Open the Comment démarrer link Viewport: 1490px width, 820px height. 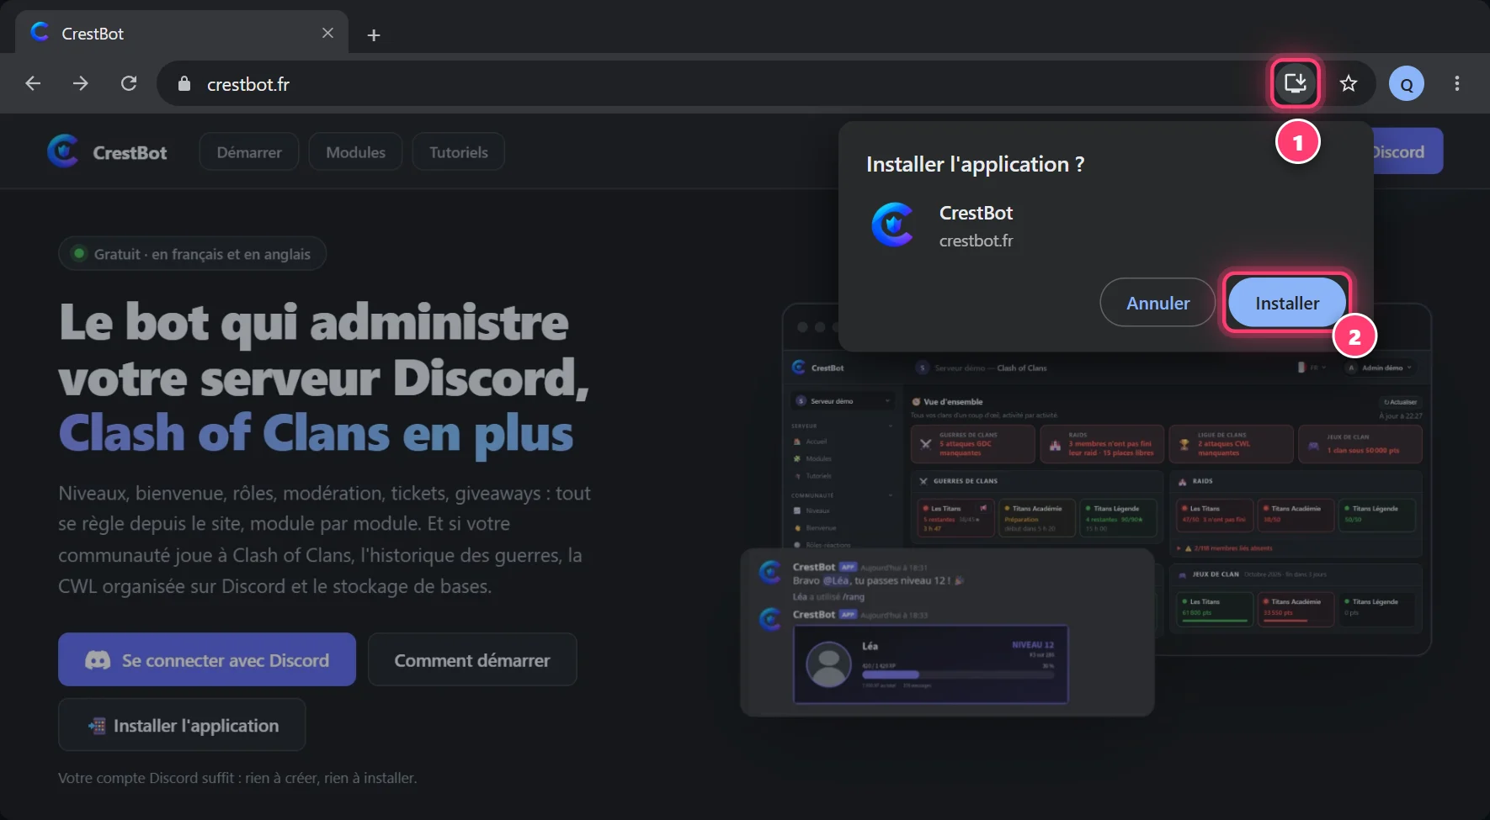pyautogui.click(x=472, y=659)
